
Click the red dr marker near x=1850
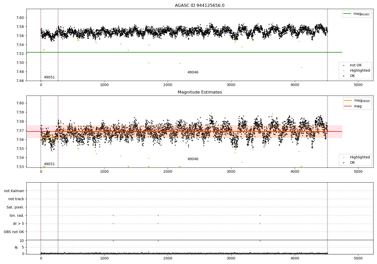pos(158,241)
